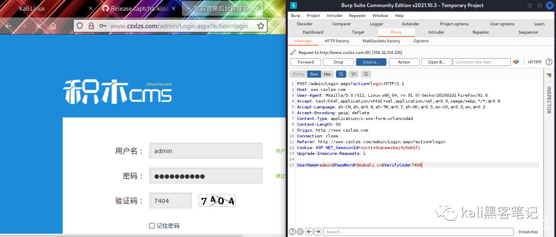Screen dimensions: 556x237
Task: Switch to the Comparer tab
Action: (x=341, y=24)
